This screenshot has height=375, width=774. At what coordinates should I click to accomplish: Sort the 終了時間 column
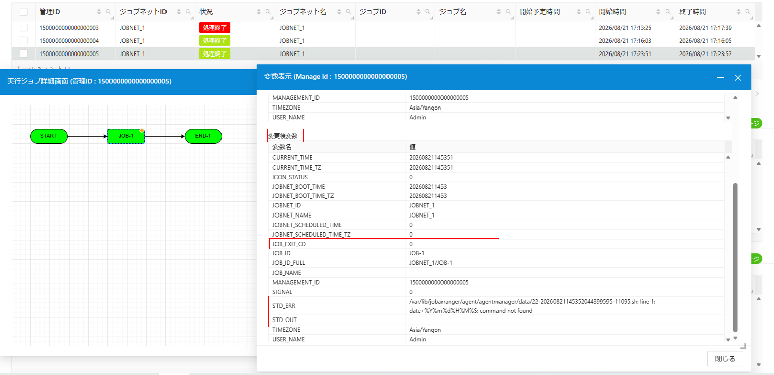tap(739, 12)
